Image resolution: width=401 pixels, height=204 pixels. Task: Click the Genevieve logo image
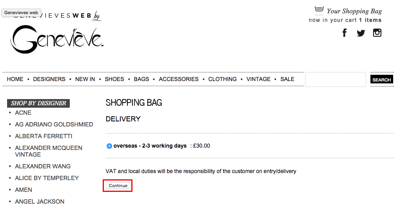click(x=57, y=39)
